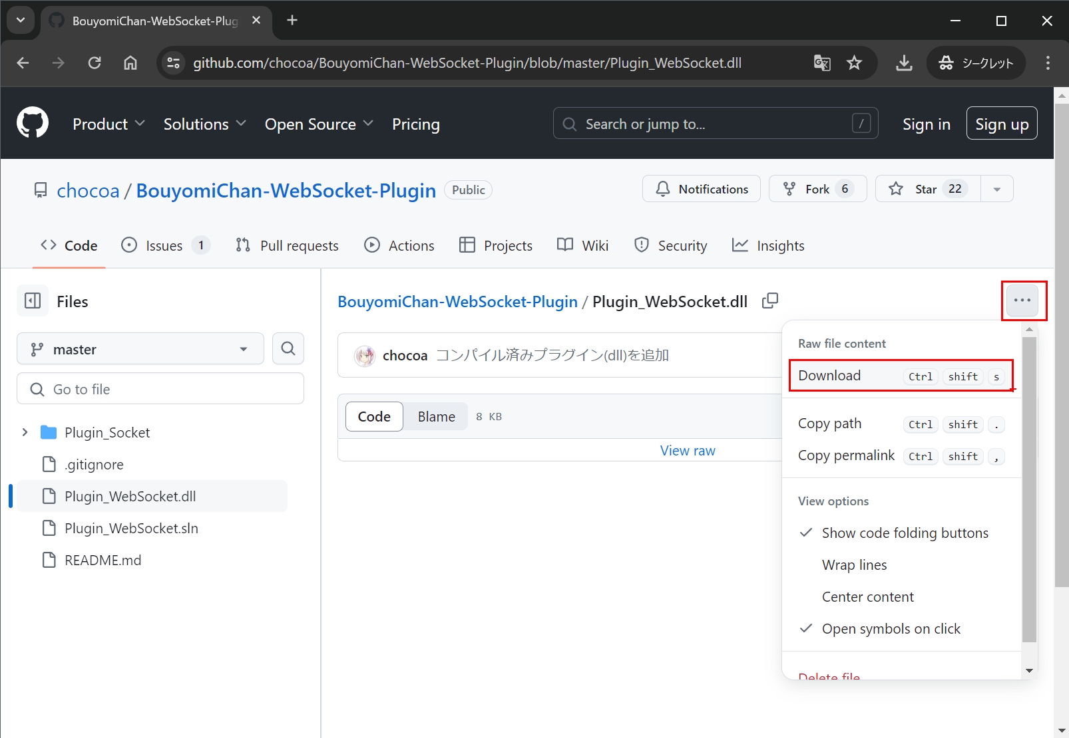
Task: Click BouyomiChan-WebSocket-Plugin breadcrumb link
Action: tap(457, 302)
